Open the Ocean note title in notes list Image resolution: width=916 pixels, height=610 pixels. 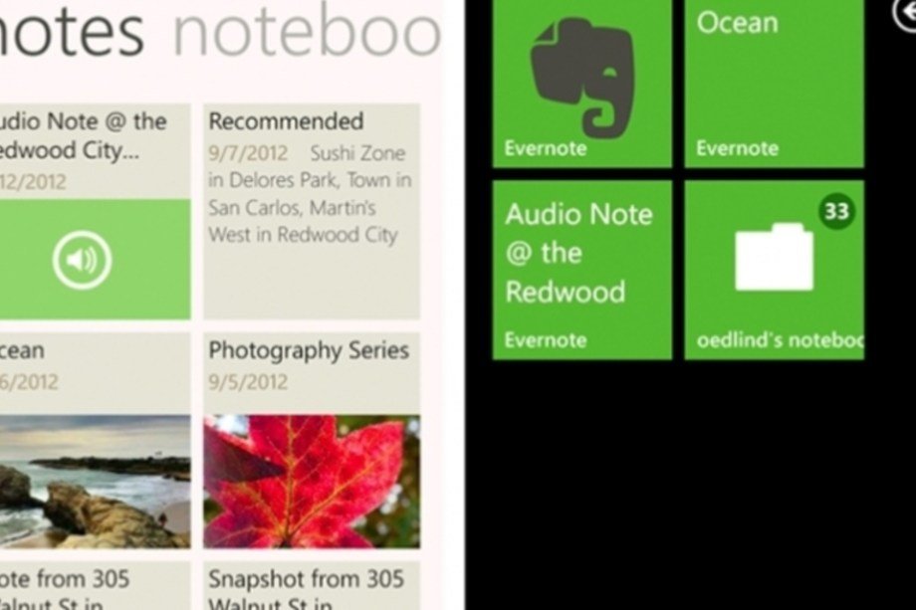tap(22, 350)
